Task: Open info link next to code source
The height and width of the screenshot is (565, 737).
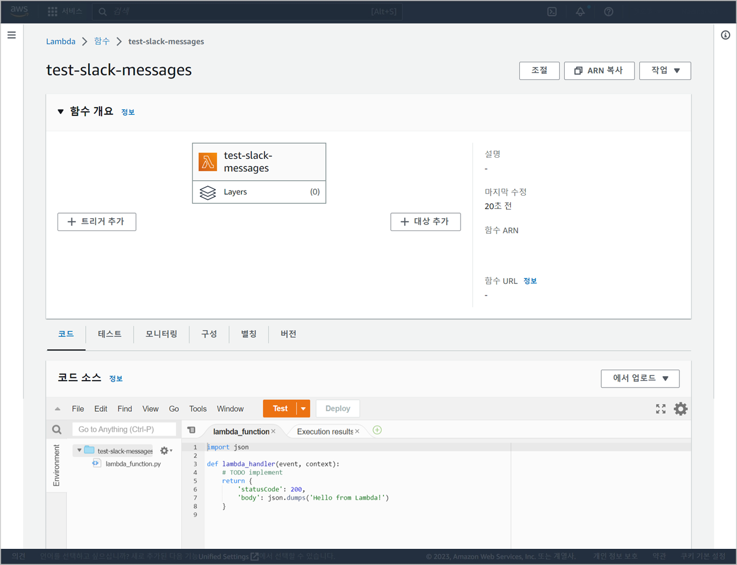Action: 116,378
